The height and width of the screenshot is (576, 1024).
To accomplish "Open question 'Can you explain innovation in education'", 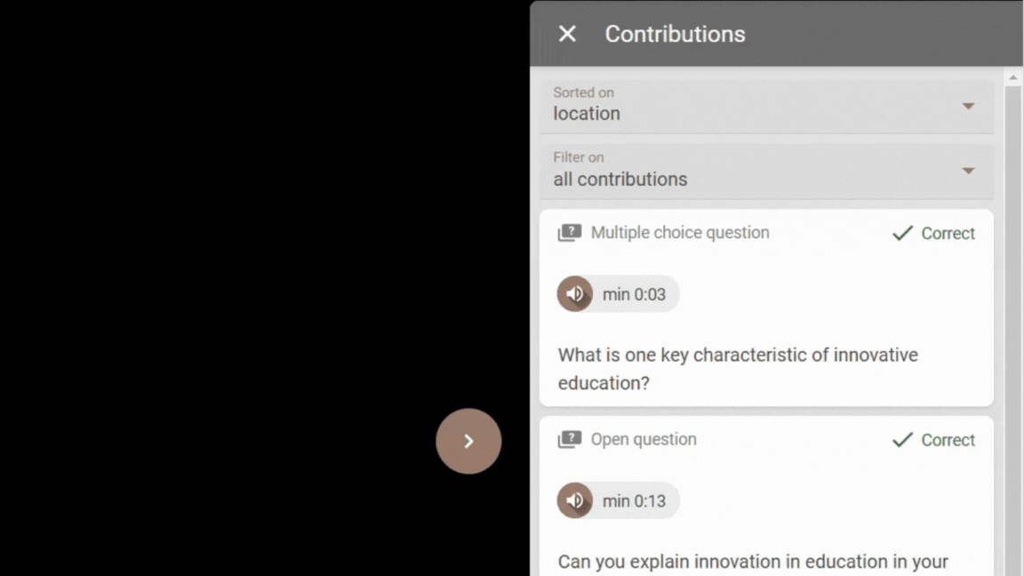I will click(753, 562).
